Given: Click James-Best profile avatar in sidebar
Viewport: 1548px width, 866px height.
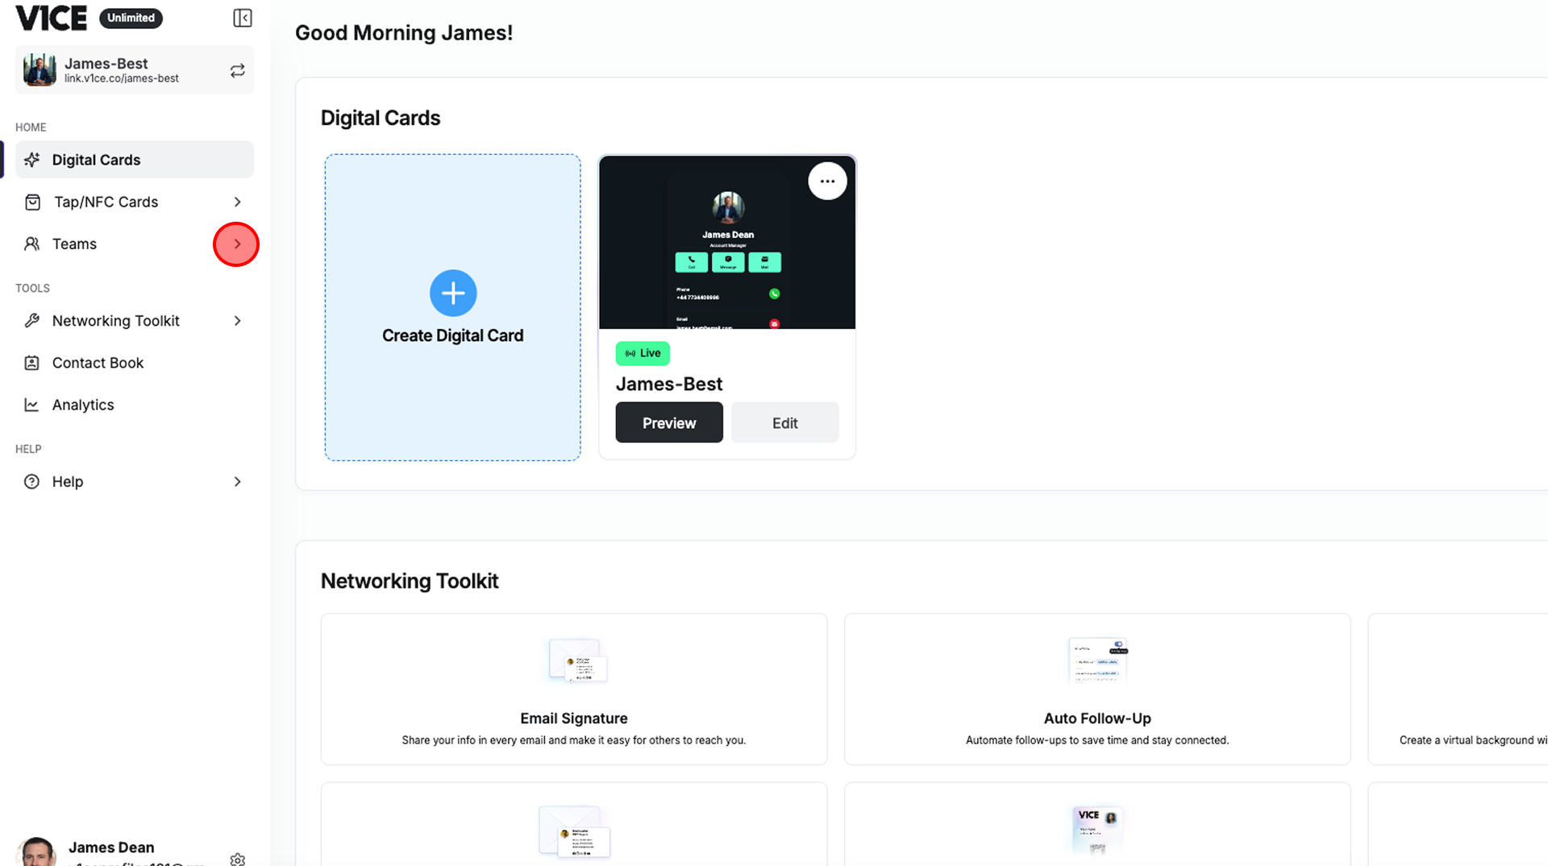Looking at the screenshot, I should point(40,70).
